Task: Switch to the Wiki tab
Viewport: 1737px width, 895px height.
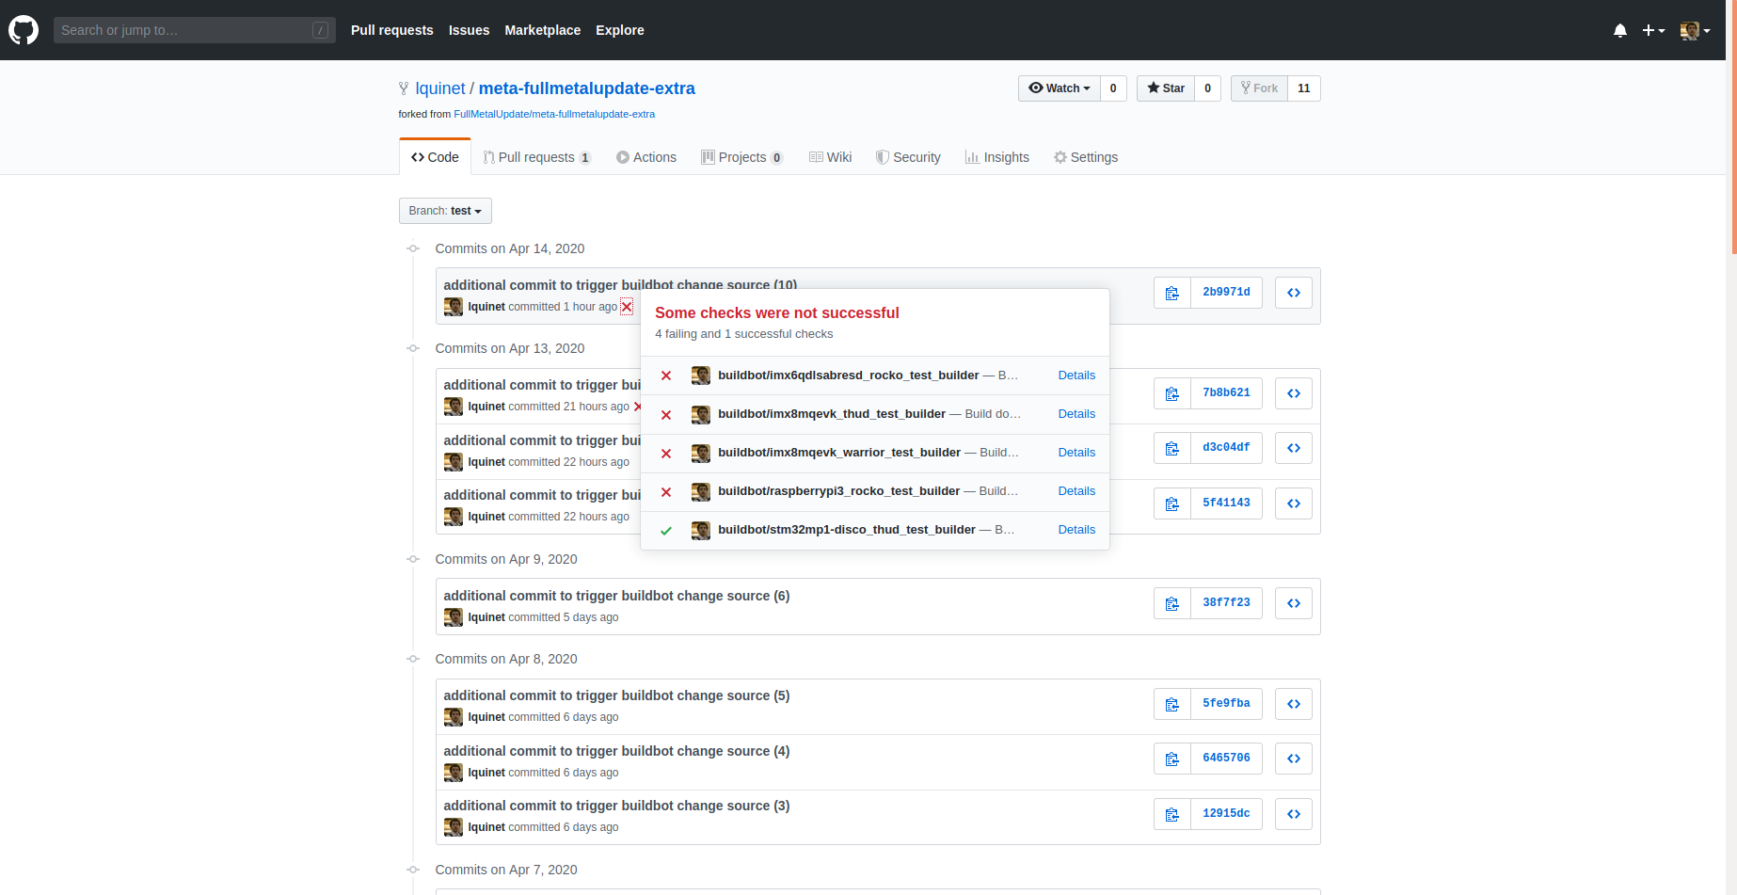Action: click(831, 157)
